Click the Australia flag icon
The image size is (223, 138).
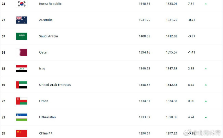22,20
